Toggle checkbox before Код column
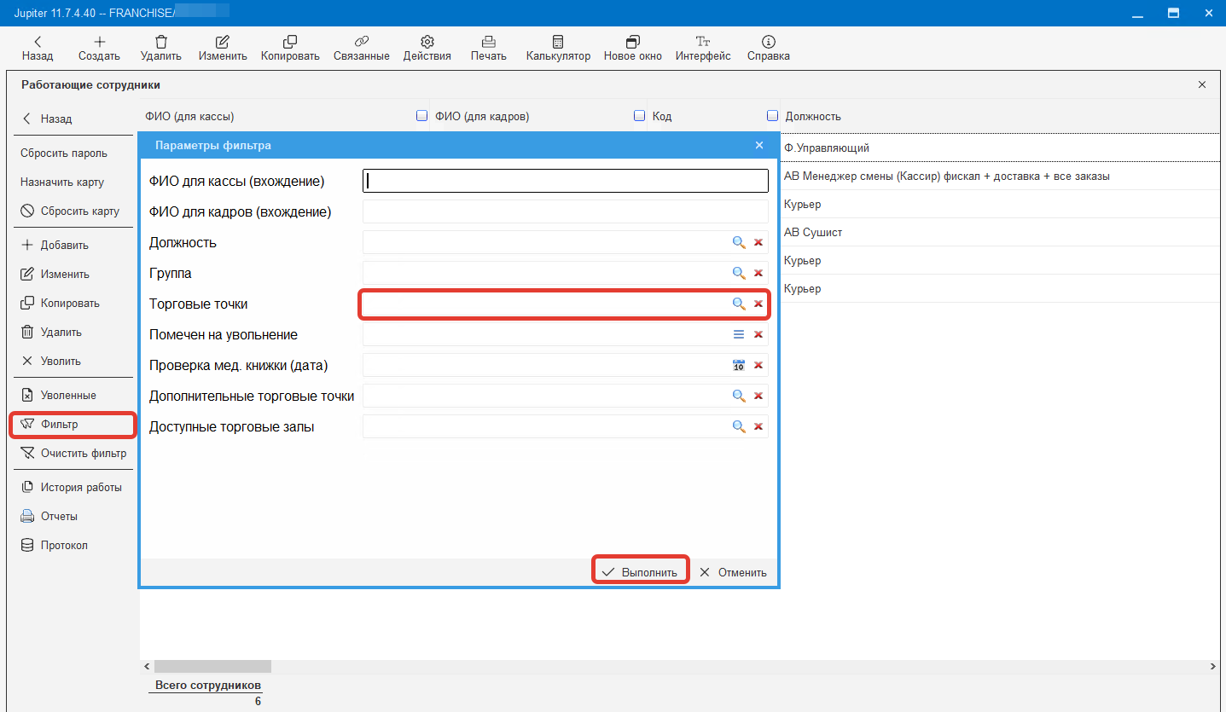1226x712 pixels. pyautogui.click(x=639, y=116)
